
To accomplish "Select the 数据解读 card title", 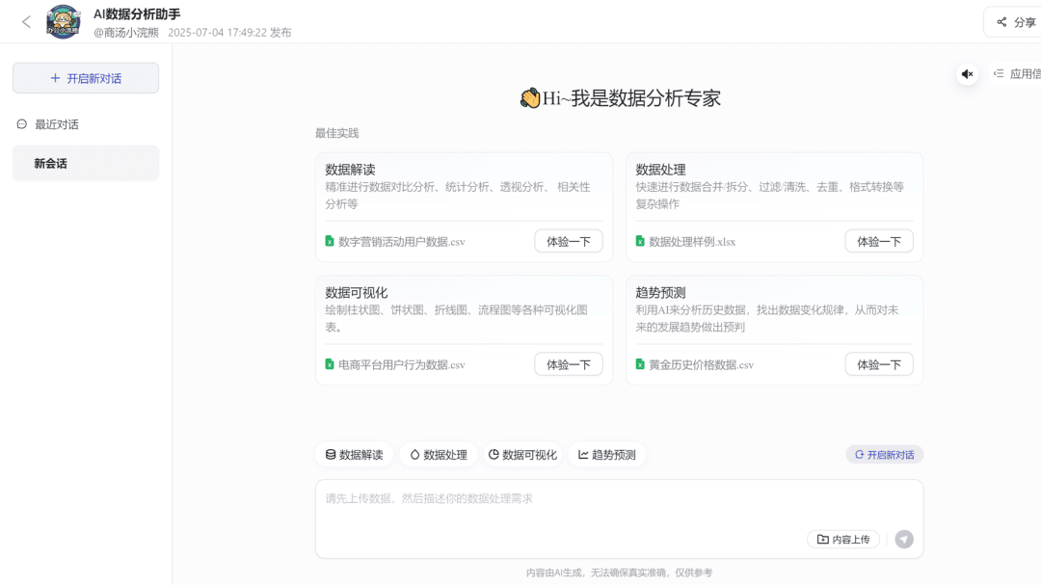I will pyautogui.click(x=350, y=170).
